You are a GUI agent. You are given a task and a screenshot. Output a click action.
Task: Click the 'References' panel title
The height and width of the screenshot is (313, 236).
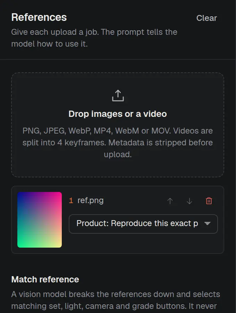[x=39, y=17]
